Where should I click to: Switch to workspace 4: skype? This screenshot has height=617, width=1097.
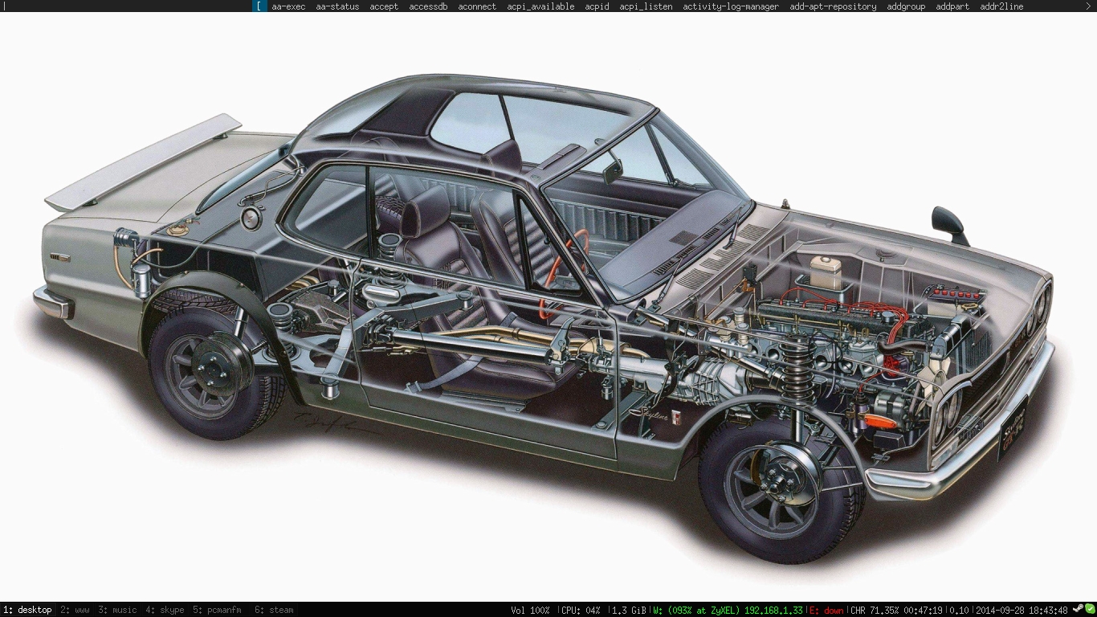pyautogui.click(x=165, y=610)
